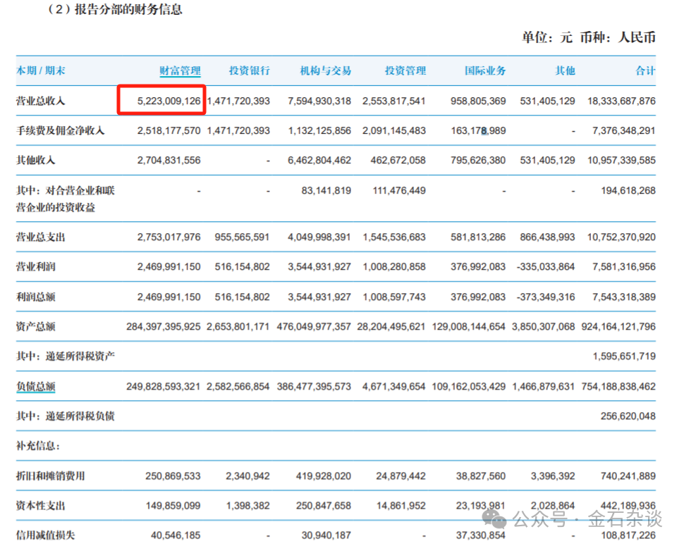Select the 营业总支出 row label
Viewport: 684px width, 546px height.
pos(41,237)
